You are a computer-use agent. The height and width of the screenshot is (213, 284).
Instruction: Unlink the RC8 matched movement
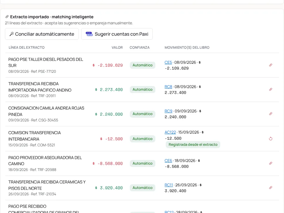(271, 90)
